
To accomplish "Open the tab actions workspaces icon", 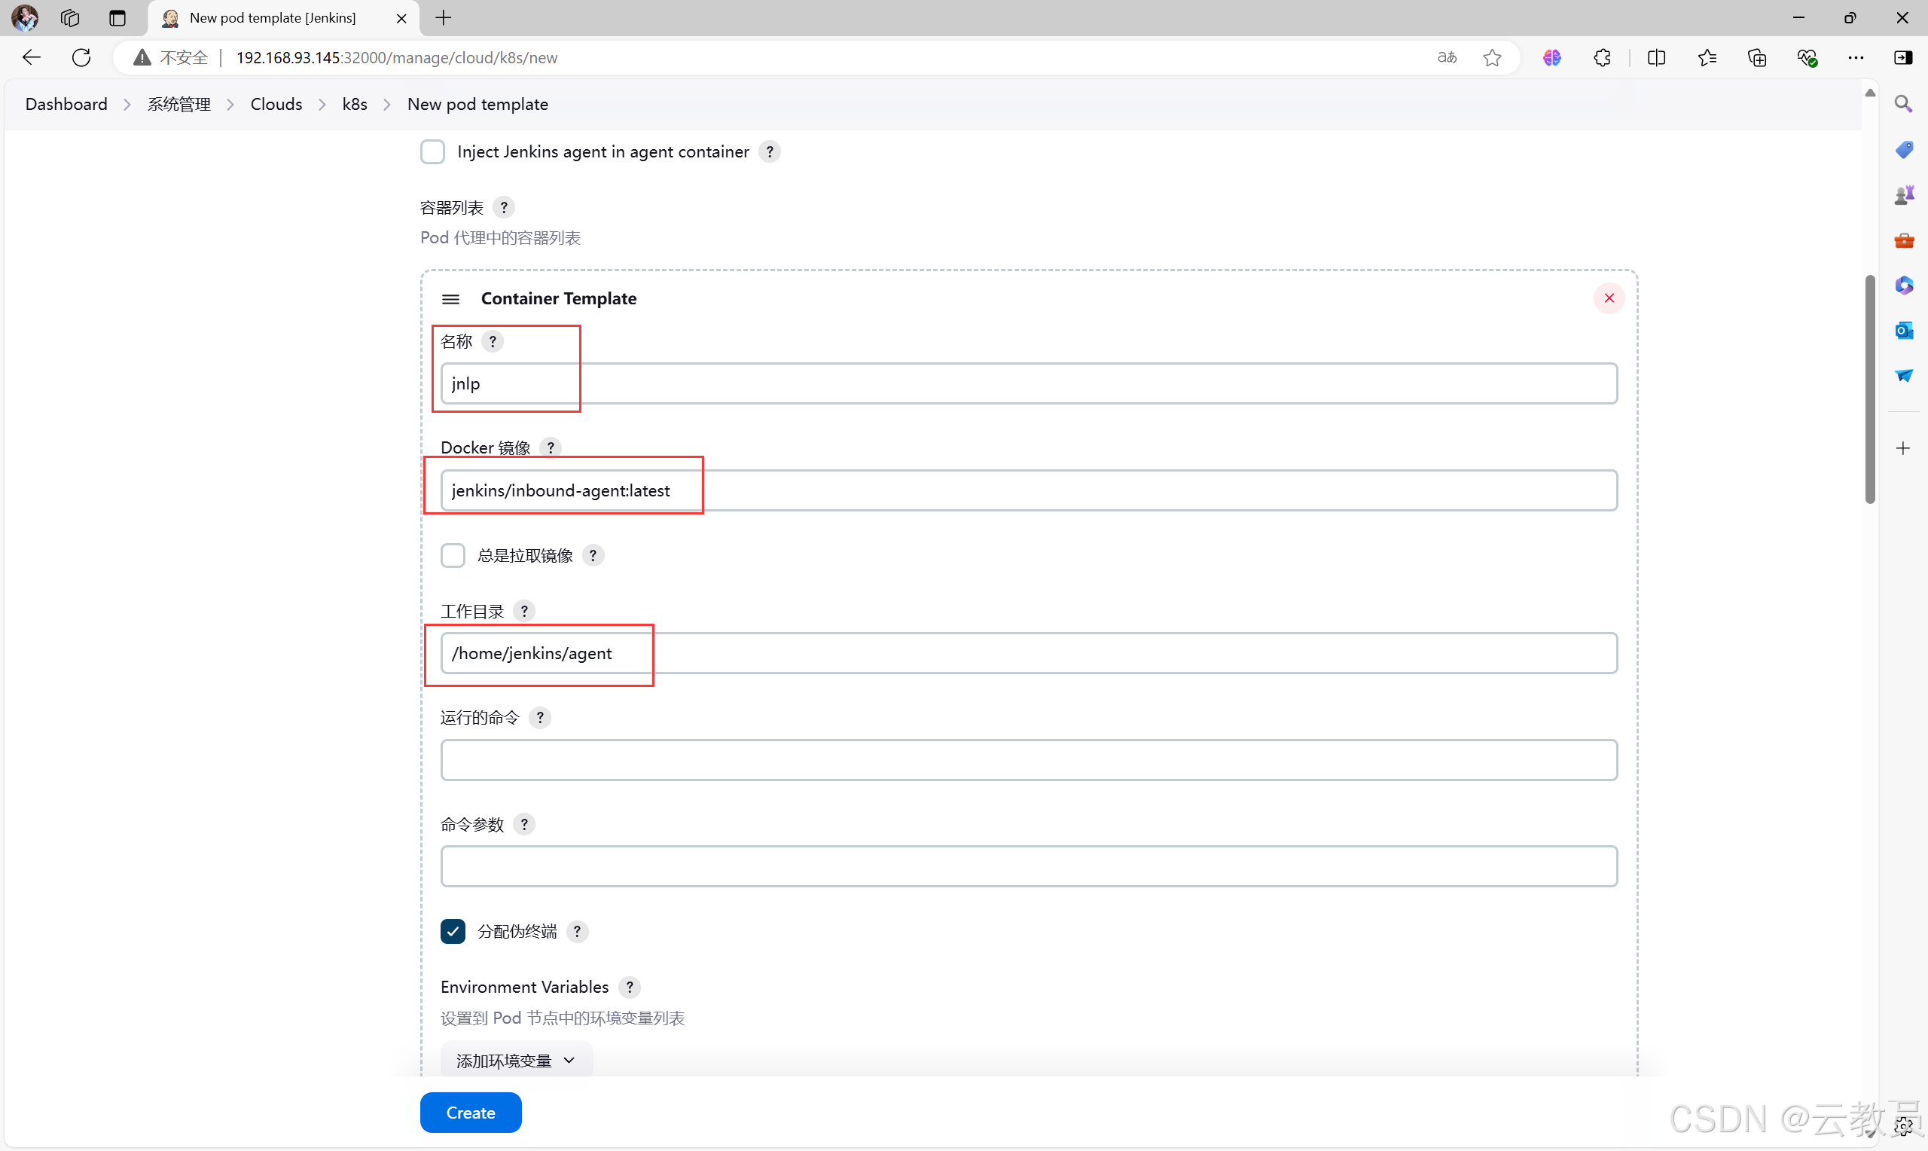I will point(70,18).
